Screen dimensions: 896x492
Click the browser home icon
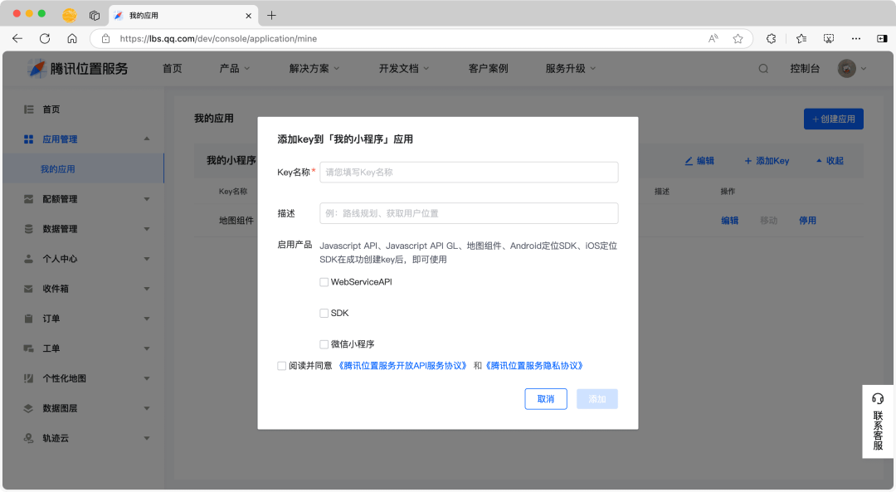72,38
